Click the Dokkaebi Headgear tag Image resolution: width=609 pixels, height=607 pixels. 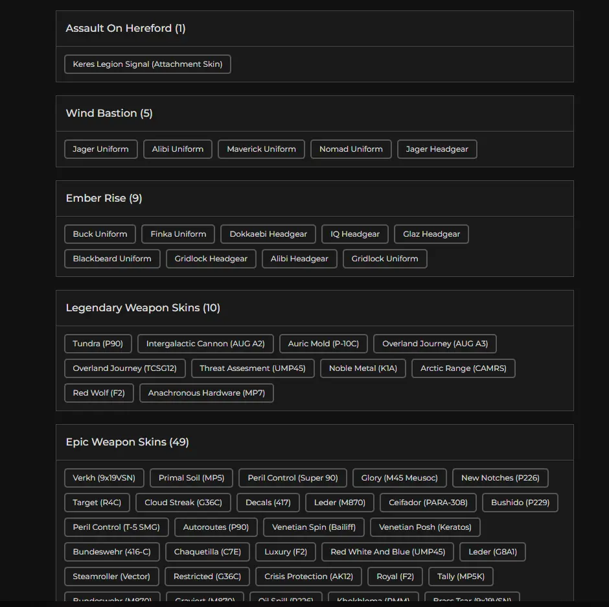click(x=268, y=234)
